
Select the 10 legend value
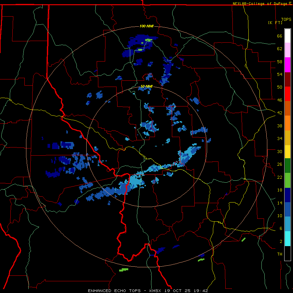[x=280, y=216]
